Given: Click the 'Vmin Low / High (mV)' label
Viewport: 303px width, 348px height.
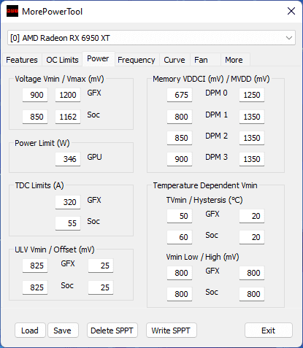Looking at the screenshot, I should pyautogui.click(x=202, y=257).
